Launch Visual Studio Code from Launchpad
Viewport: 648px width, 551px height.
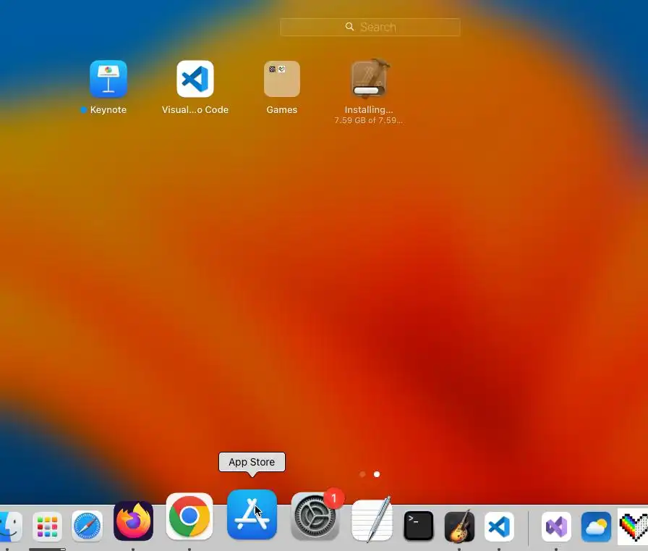point(195,79)
